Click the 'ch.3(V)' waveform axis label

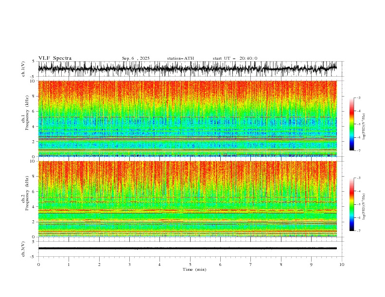[23, 249]
